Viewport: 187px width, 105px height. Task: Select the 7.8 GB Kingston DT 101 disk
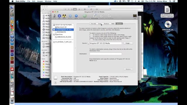click(63, 29)
